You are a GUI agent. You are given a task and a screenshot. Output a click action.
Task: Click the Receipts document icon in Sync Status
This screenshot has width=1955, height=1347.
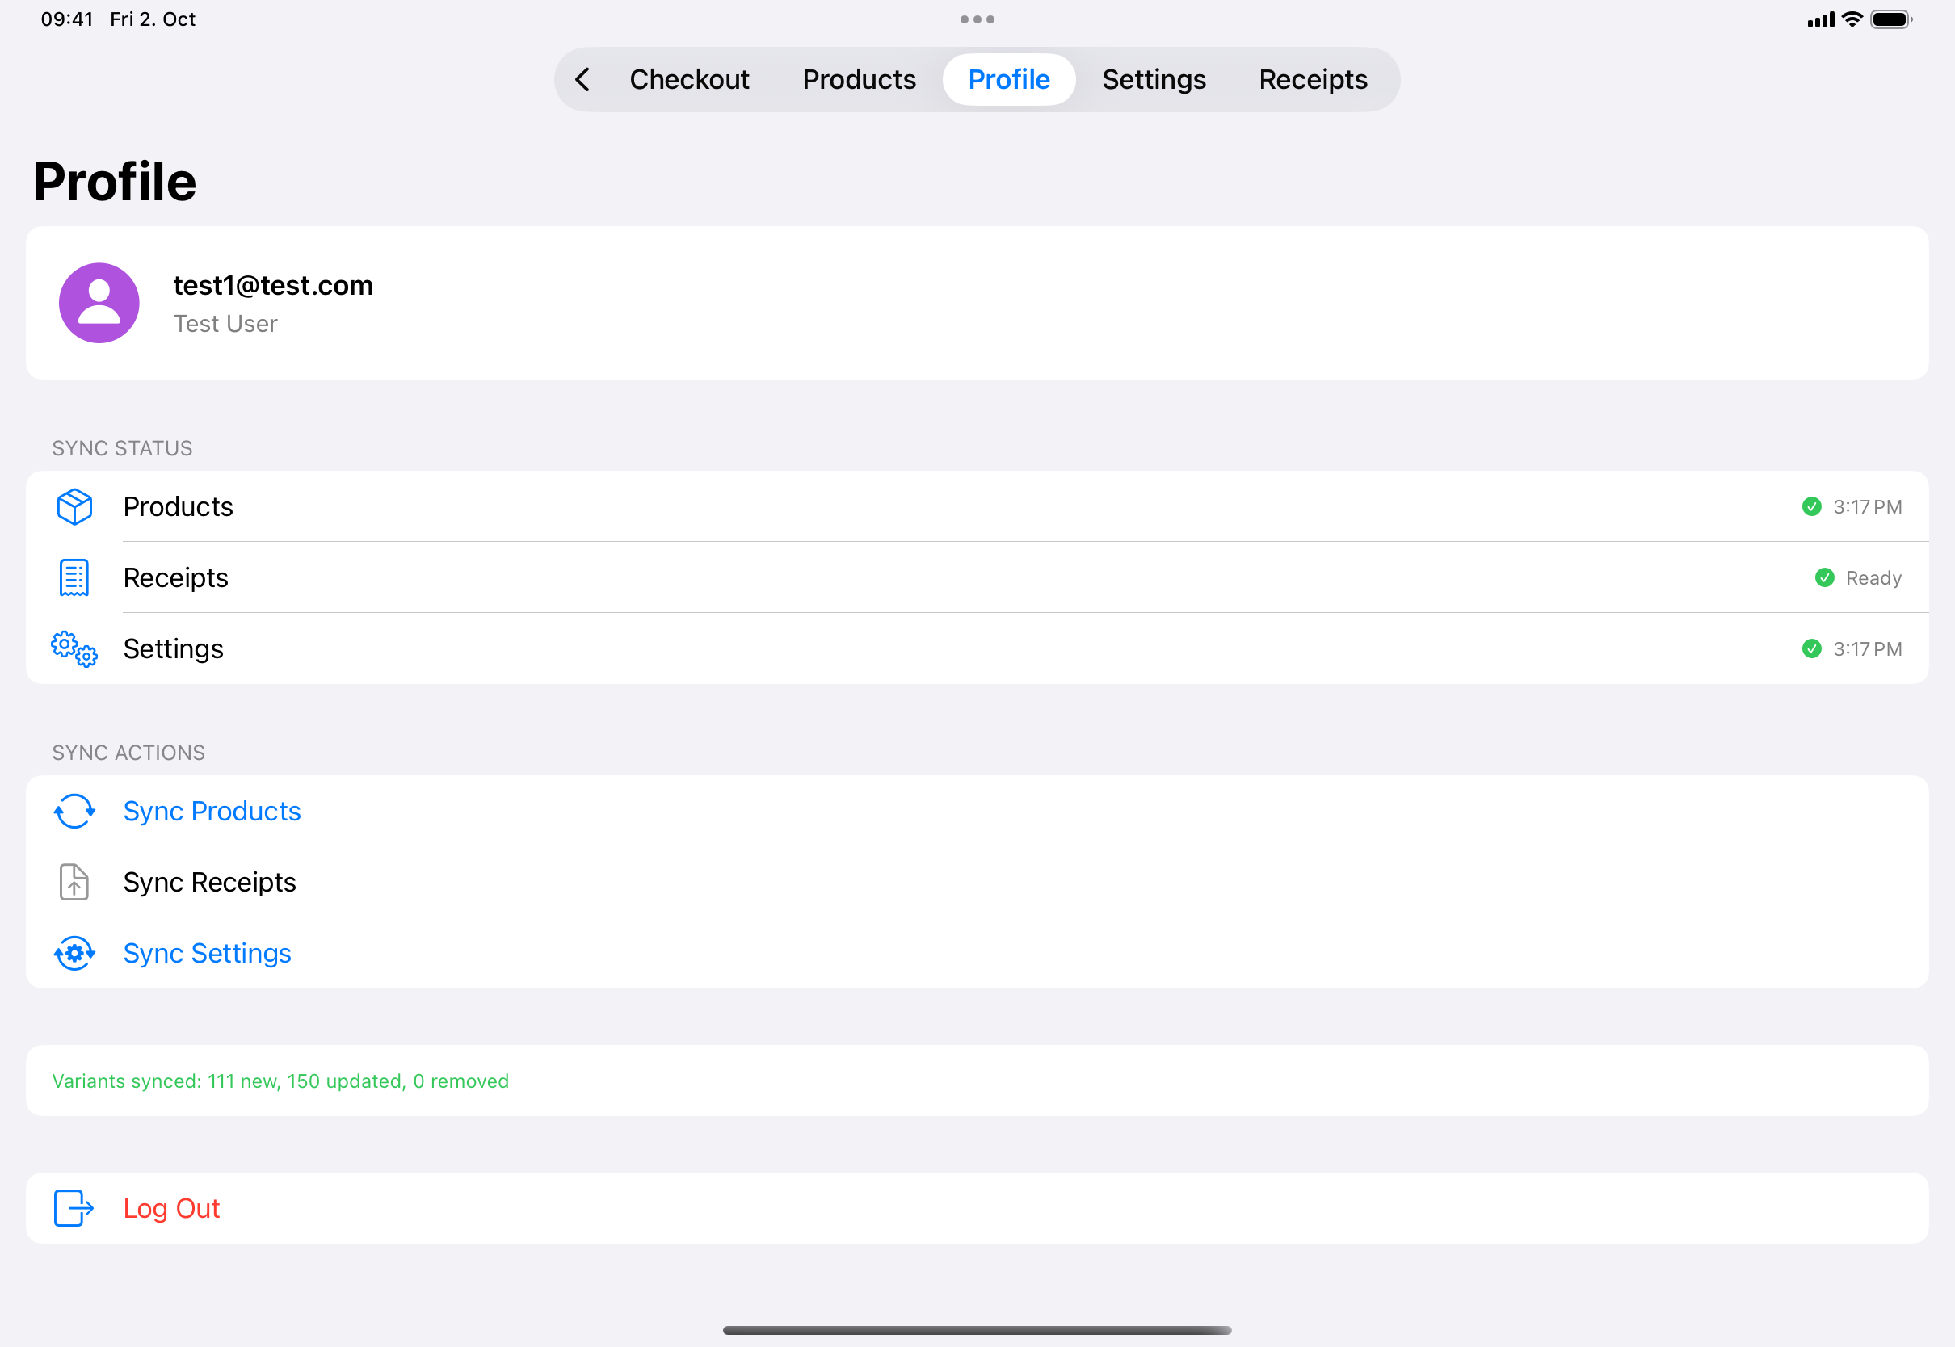pos(74,577)
